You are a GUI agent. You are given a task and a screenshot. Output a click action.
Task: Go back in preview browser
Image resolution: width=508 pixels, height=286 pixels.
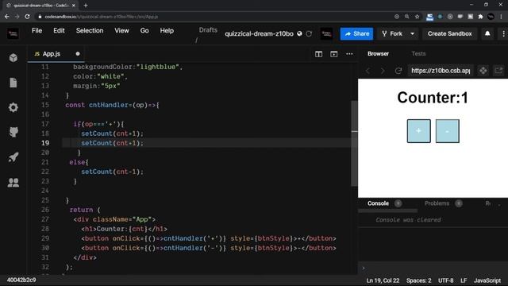pos(368,71)
